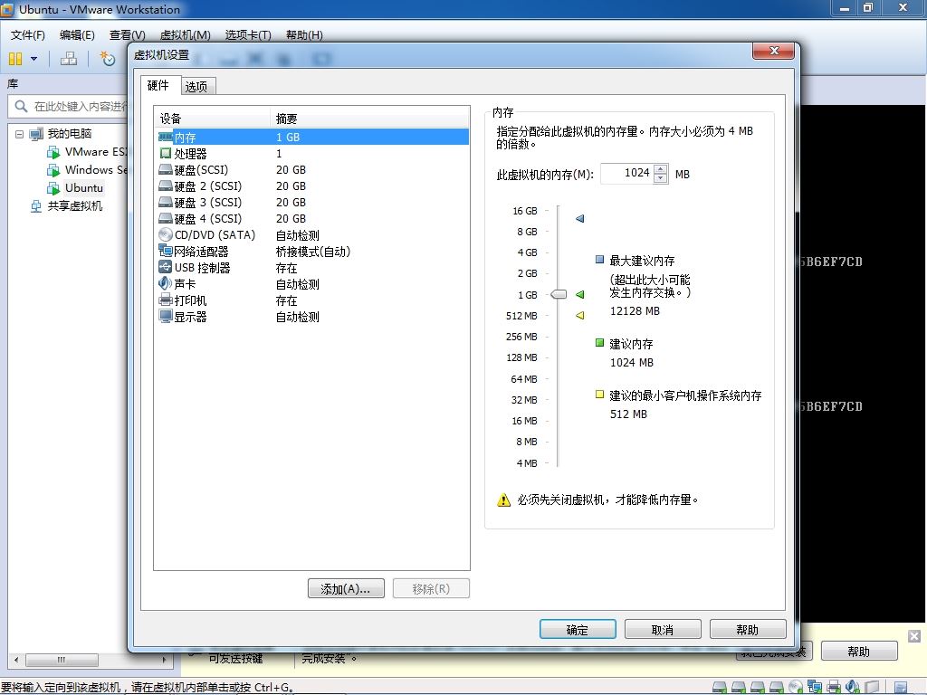Select the 处理器 processor icon
Image resolution: width=927 pixels, height=695 pixels.
tap(166, 154)
